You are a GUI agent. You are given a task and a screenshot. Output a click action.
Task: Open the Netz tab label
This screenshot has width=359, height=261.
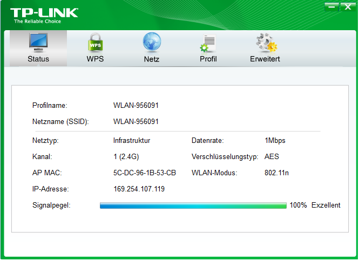152,59
